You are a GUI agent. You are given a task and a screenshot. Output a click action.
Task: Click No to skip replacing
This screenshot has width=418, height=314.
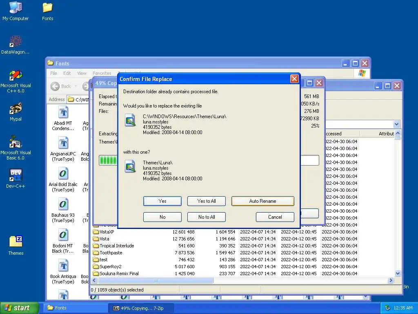tap(162, 217)
